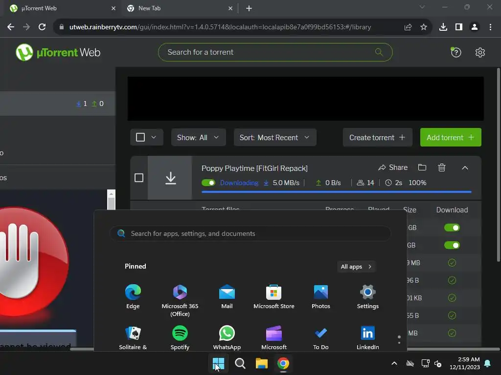Launch Solitaire from pinned apps

(133, 338)
